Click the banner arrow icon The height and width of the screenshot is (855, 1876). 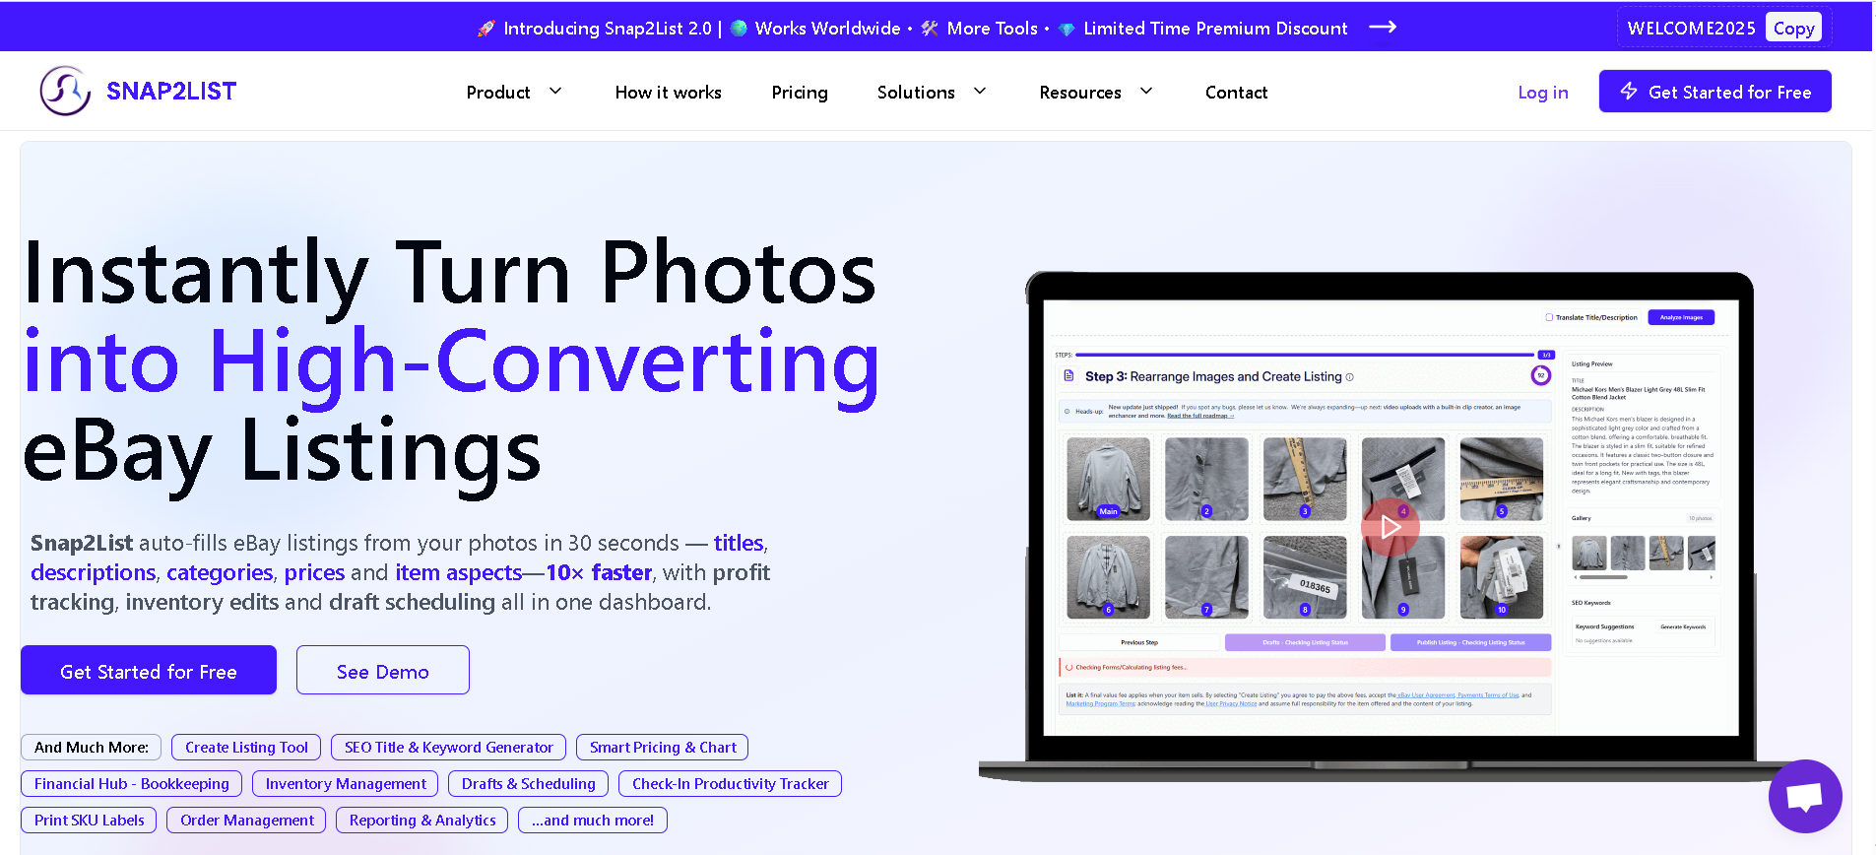click(1383, 28)
